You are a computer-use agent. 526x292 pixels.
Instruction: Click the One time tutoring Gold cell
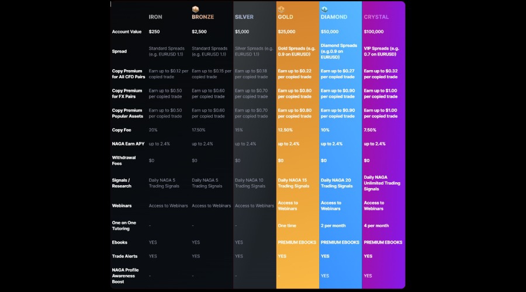click(x=287, y=225)
